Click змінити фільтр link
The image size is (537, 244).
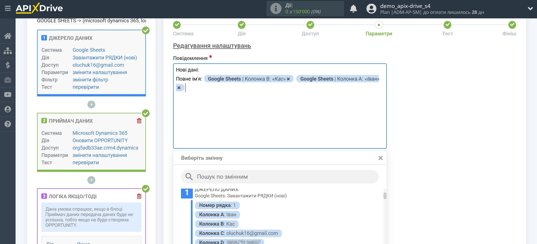click(x=90, y=80)
